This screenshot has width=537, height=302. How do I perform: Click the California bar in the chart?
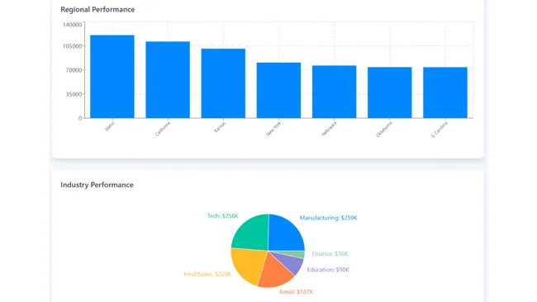point(168,80)
